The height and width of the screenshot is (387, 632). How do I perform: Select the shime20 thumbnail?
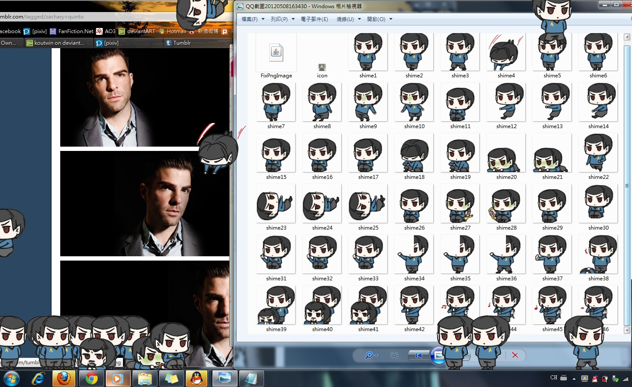(x=506, y=153)
